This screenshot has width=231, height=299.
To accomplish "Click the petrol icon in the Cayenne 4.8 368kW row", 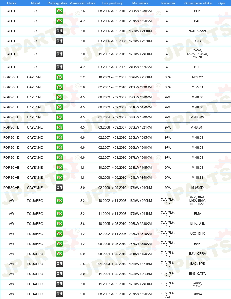I will click(59, 147).
